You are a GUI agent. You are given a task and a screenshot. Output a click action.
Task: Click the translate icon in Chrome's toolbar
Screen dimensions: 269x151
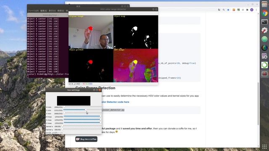[219, 10]
